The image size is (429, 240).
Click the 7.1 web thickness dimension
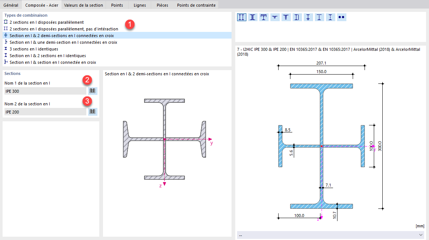(x=328, y=185)
